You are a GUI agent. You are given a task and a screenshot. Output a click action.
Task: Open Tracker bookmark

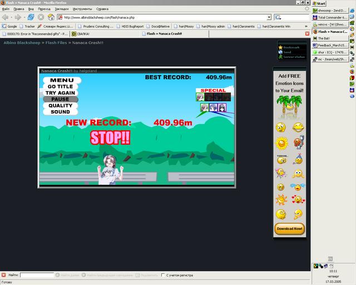(27, 26)
